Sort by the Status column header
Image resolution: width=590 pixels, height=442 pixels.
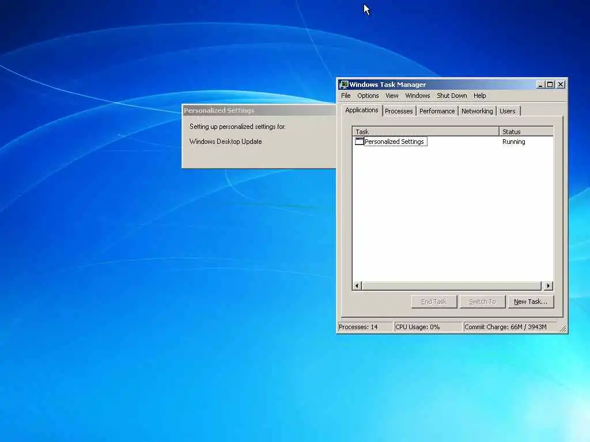coord(526,132)
